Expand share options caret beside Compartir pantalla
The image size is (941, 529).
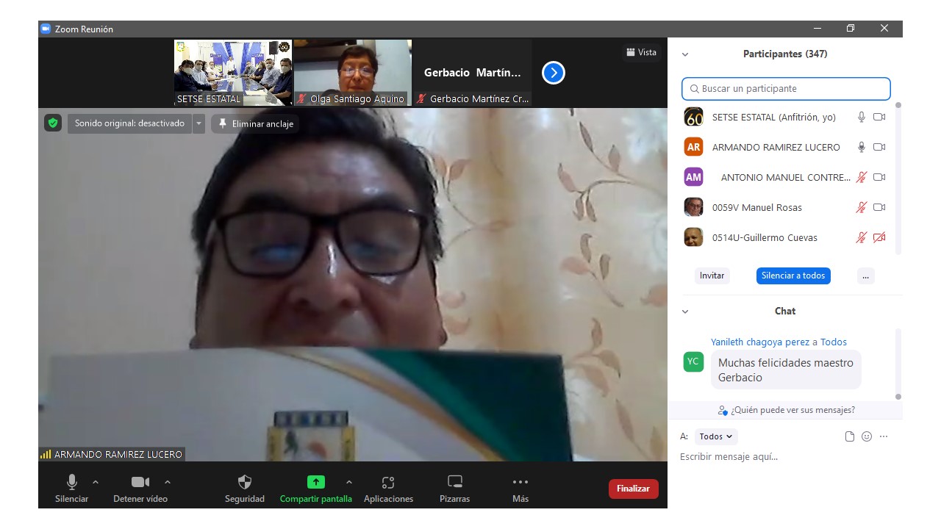pyautogui.click(x=348, y=482)
